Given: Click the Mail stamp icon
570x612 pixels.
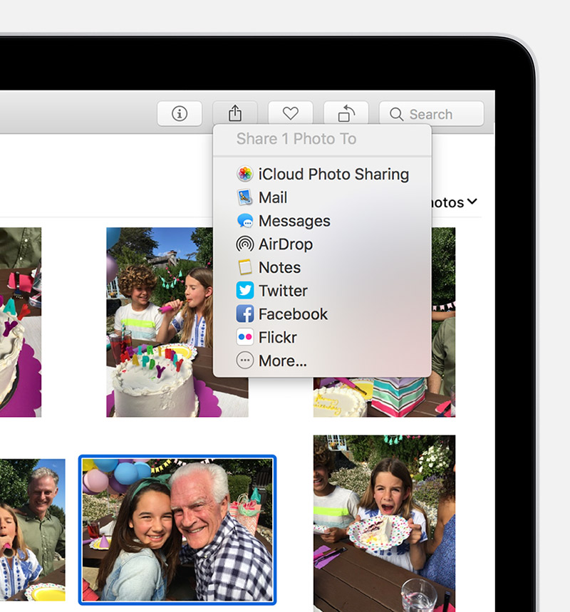Looking at the screenshot, I should tap(245, 197).
